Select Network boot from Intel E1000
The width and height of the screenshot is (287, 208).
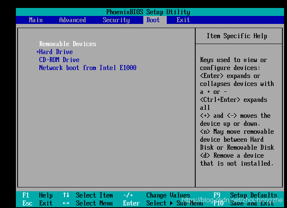pyautogui.click(x=88, y=68)
